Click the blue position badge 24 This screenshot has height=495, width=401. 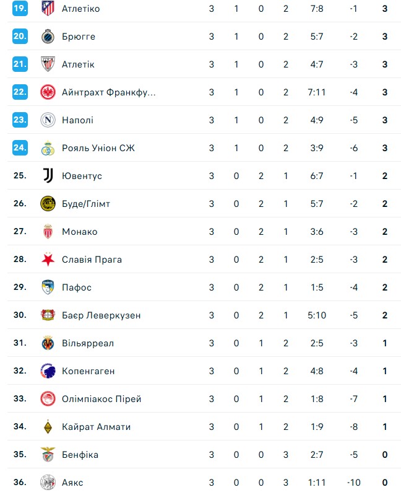(x=20, y=148)
